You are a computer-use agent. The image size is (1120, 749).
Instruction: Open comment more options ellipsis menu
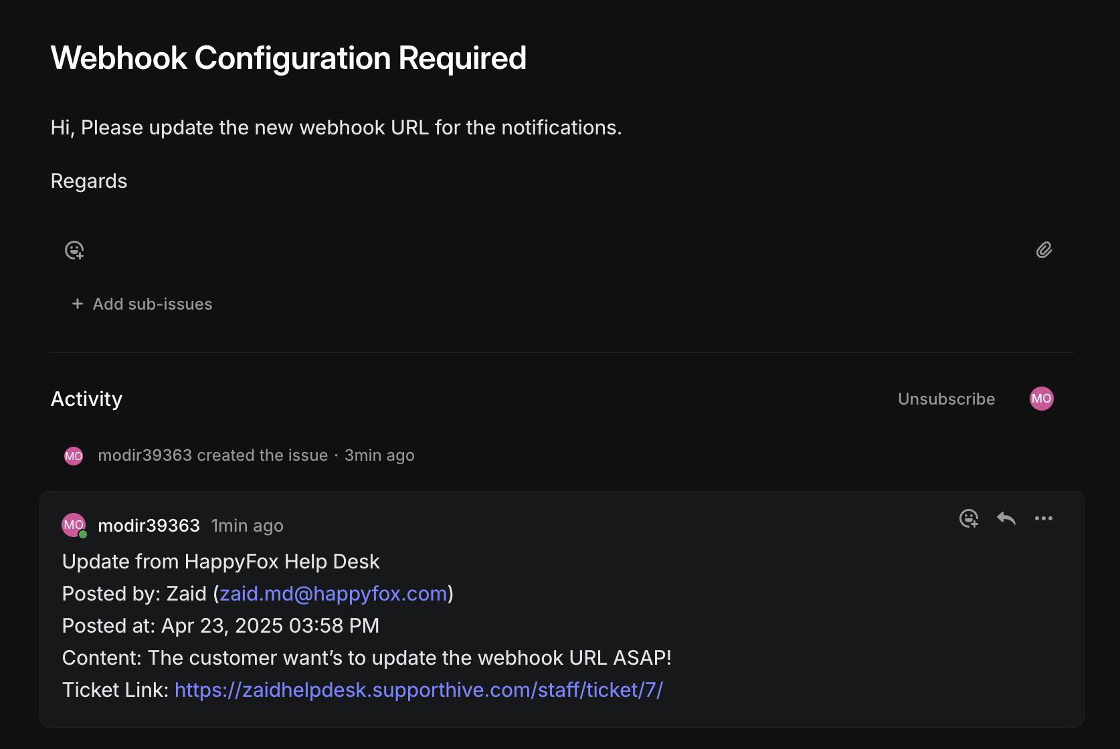pos(1044,518)
